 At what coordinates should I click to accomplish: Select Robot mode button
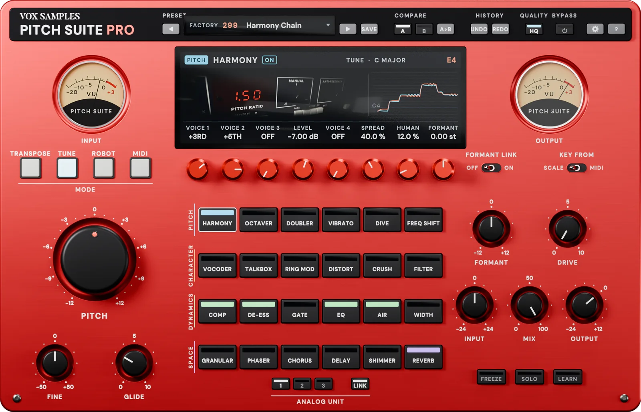point(104,168)
